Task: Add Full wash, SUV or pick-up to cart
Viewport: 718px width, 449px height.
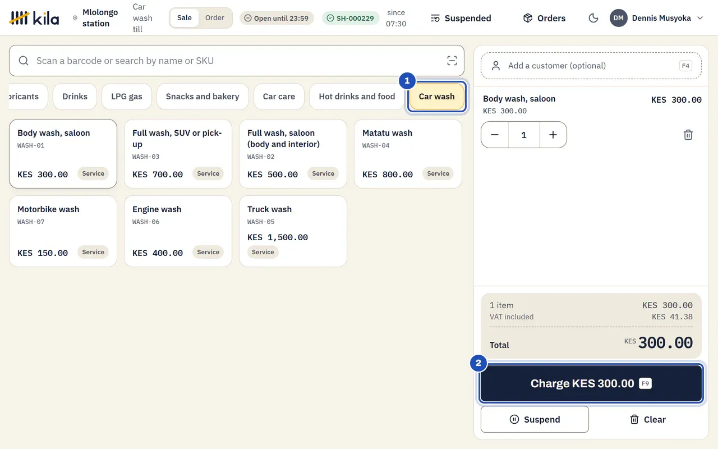Action: click(x=178, y=154)
